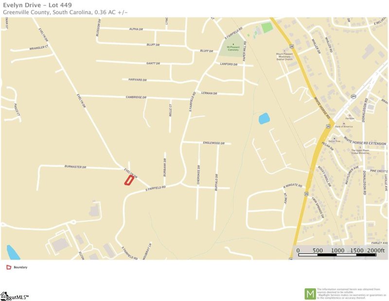Click the Cambridge Dr street label
The image size is (389, 301).
pos(136,97)
